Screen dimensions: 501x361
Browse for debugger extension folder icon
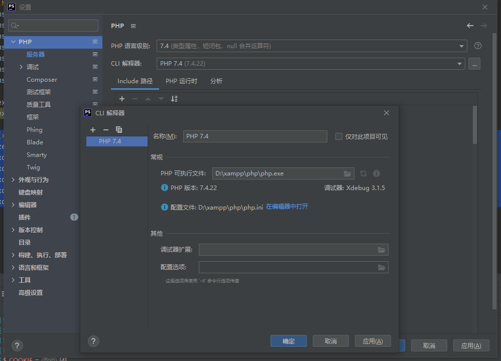click(382, 250)
